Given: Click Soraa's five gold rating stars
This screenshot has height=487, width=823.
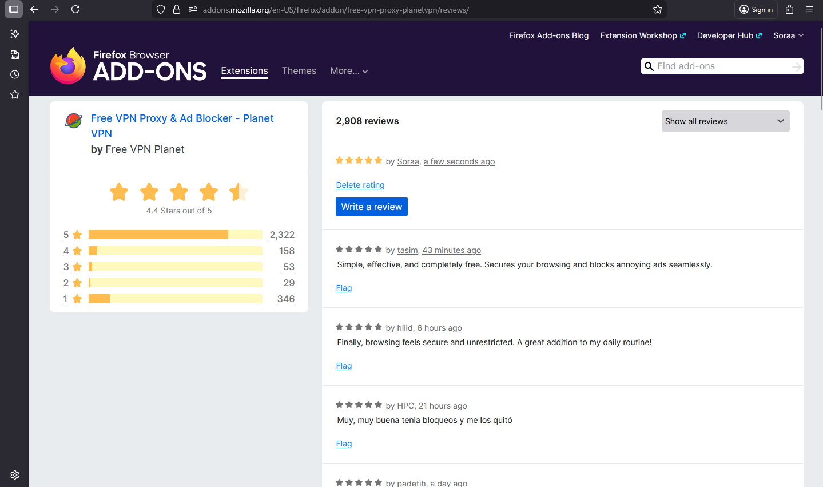Looking at the screenshot, I should click(359, 160).
